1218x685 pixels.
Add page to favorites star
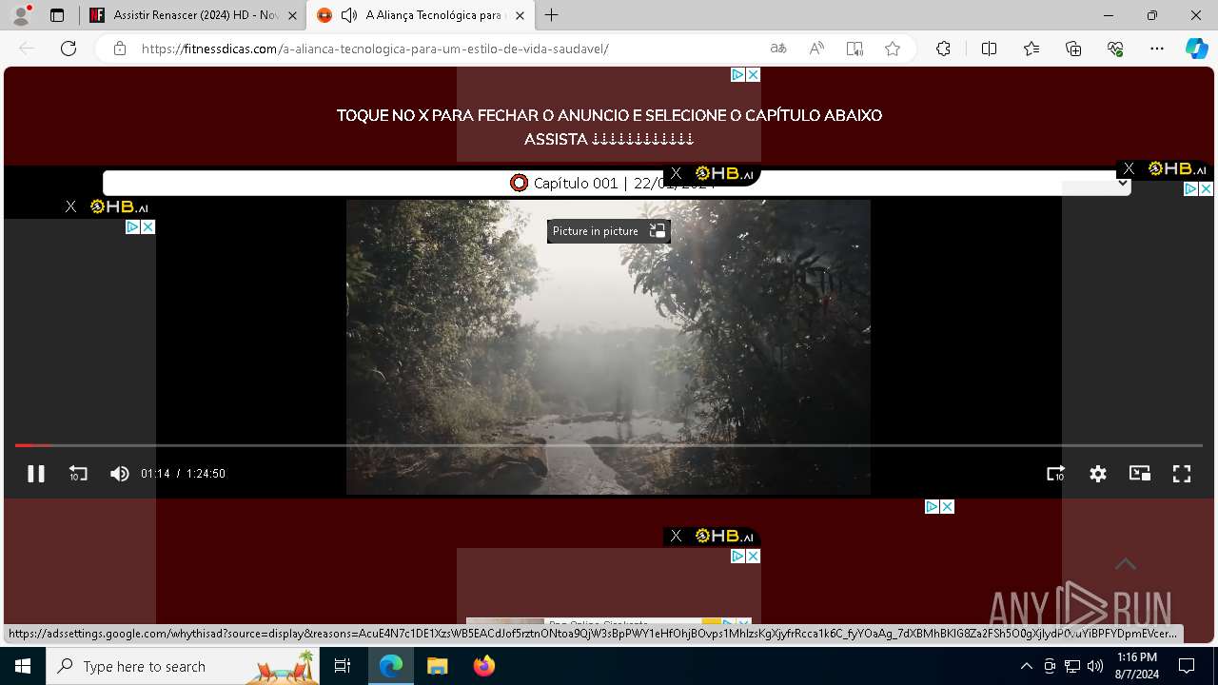tap(893, 49)
